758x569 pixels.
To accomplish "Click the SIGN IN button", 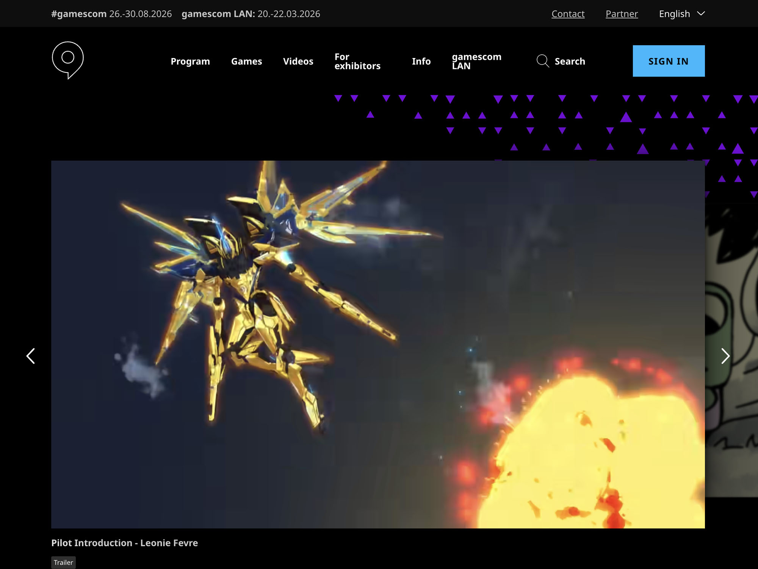I will pyautogui.click(x=668, y=61).
